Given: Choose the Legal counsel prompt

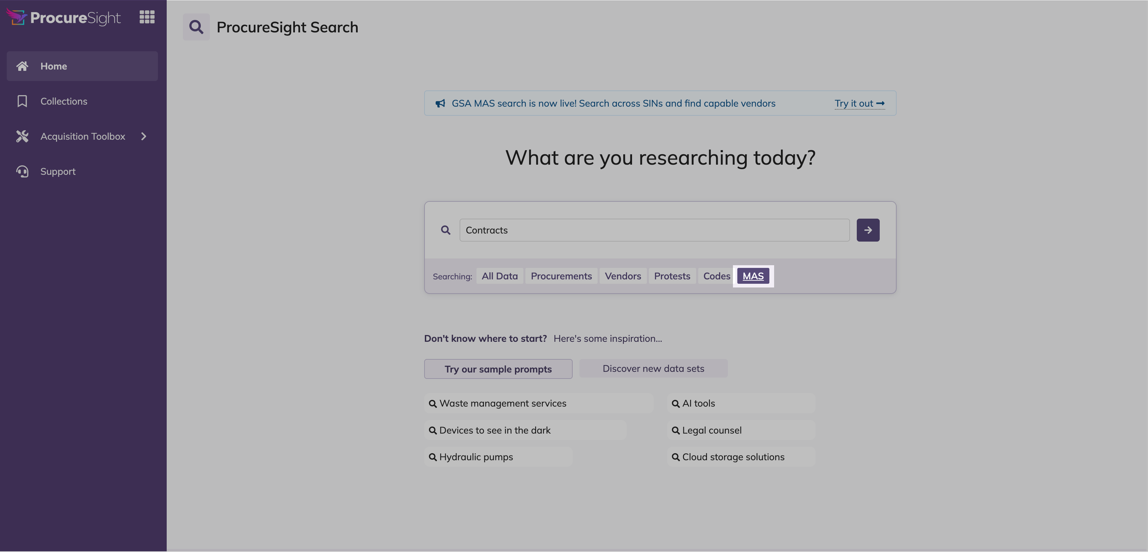Looking at the screenshot, I should (x=741, y=431).
